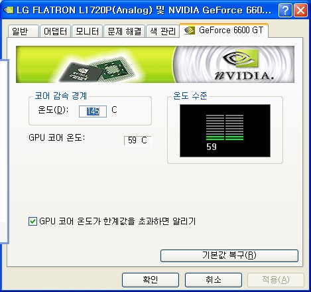
Task: Click the 적용(A) apply button
Action: click(x=276, y=280)
